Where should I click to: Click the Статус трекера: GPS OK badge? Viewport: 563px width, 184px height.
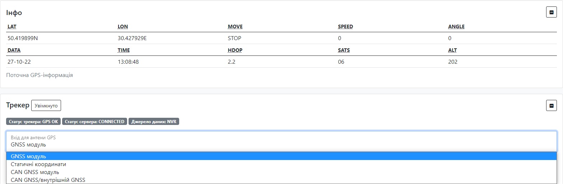click(x=33, y=122)
